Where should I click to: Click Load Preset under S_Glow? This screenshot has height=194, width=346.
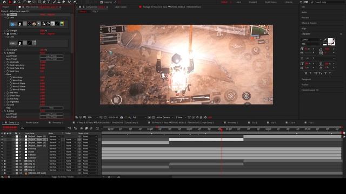pos(51,114)
